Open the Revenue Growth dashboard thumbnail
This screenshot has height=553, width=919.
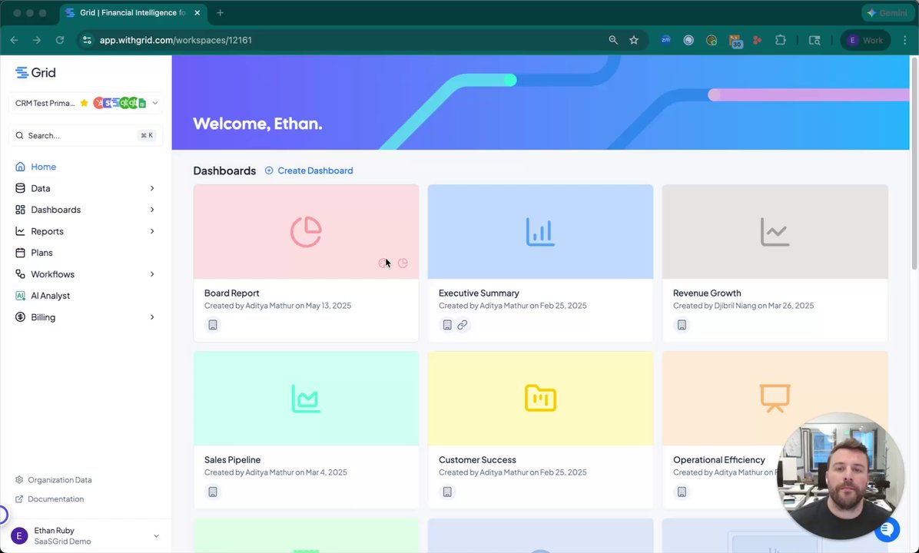point(775,232)
